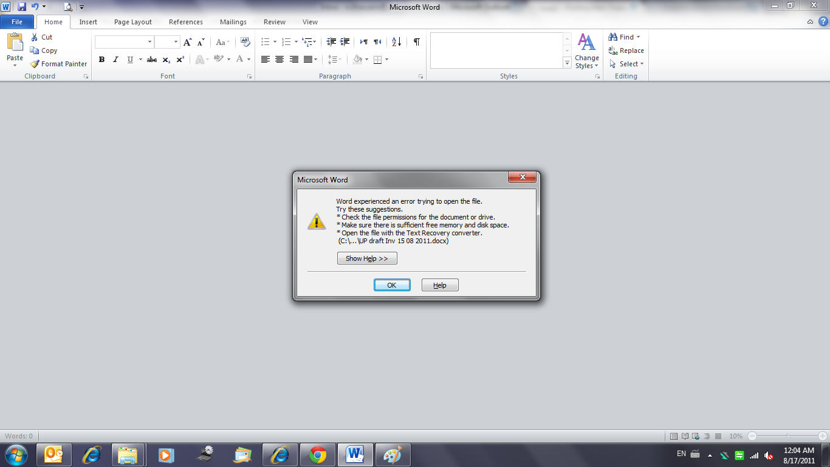Click the Grow Font icon

[x=187, y=42]
